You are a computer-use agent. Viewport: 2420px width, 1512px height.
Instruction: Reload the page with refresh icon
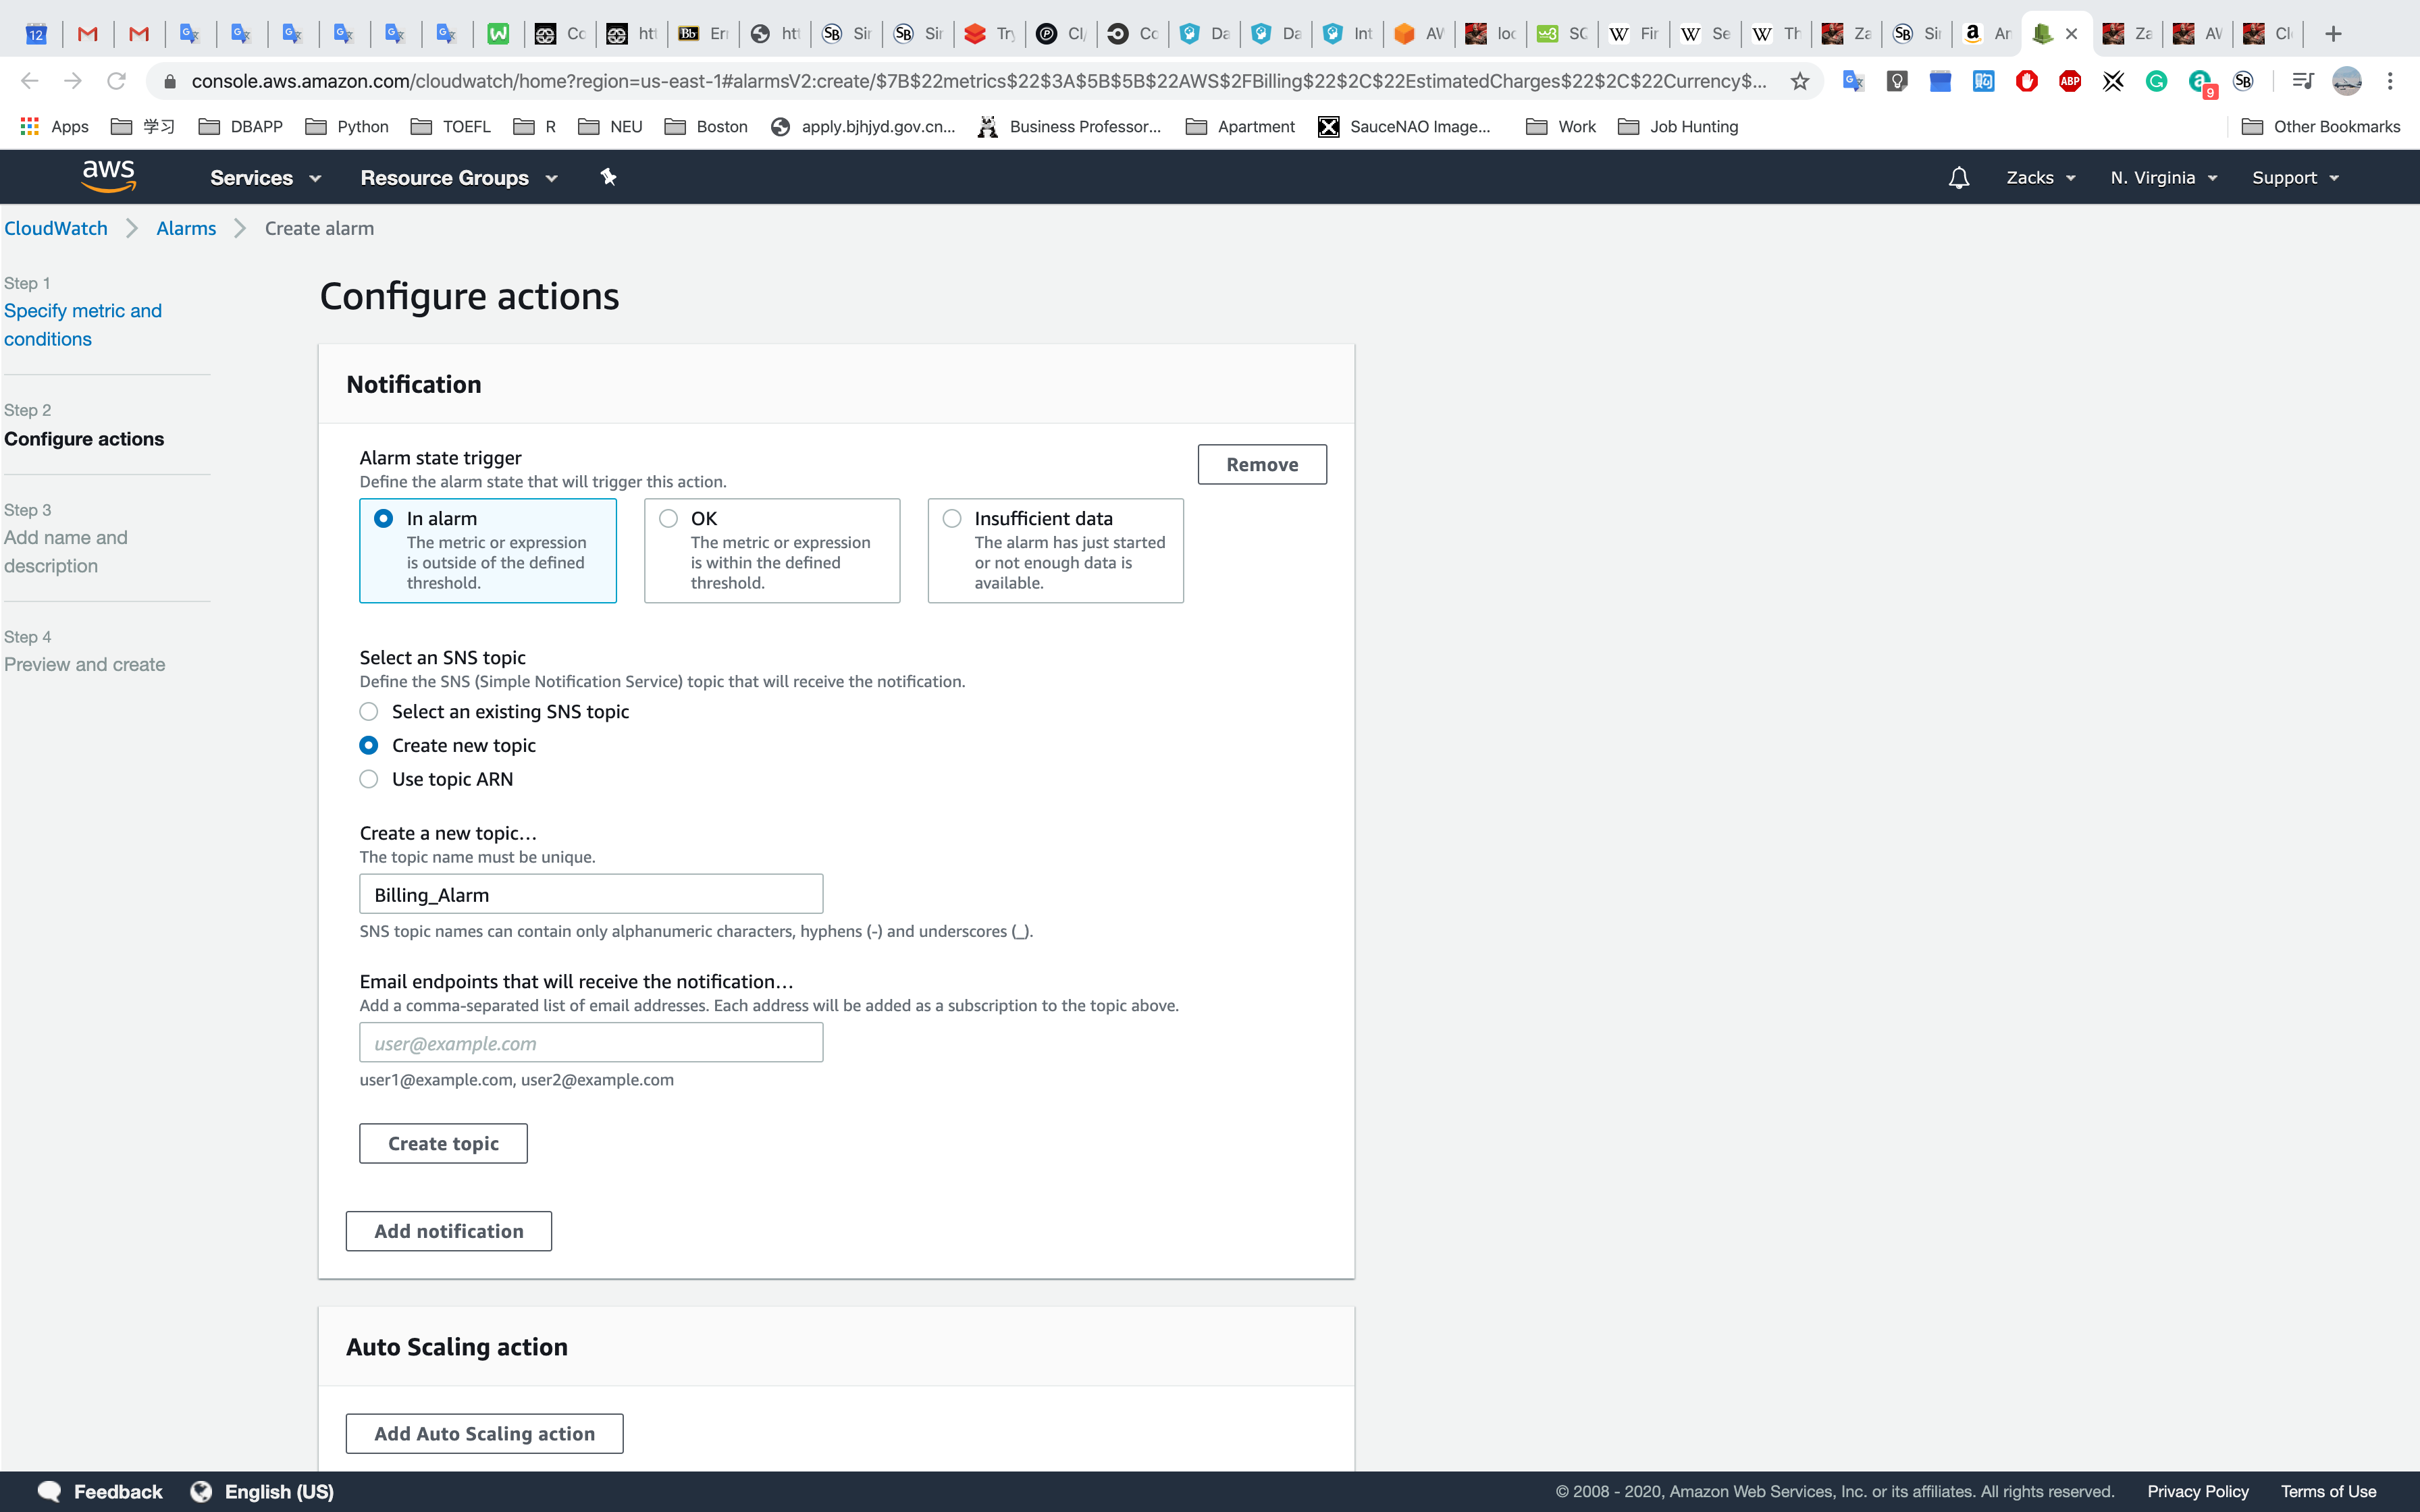(x=117, y=81)
